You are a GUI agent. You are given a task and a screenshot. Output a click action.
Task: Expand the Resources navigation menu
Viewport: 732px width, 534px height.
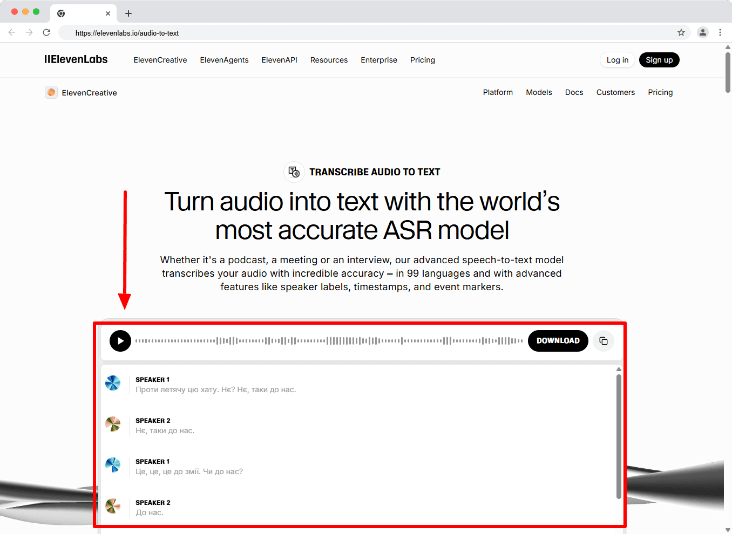329,60
